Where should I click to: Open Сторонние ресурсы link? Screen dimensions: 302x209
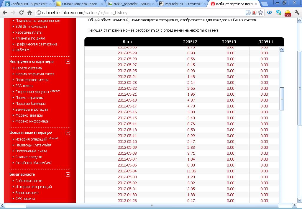tap(32, 92)
